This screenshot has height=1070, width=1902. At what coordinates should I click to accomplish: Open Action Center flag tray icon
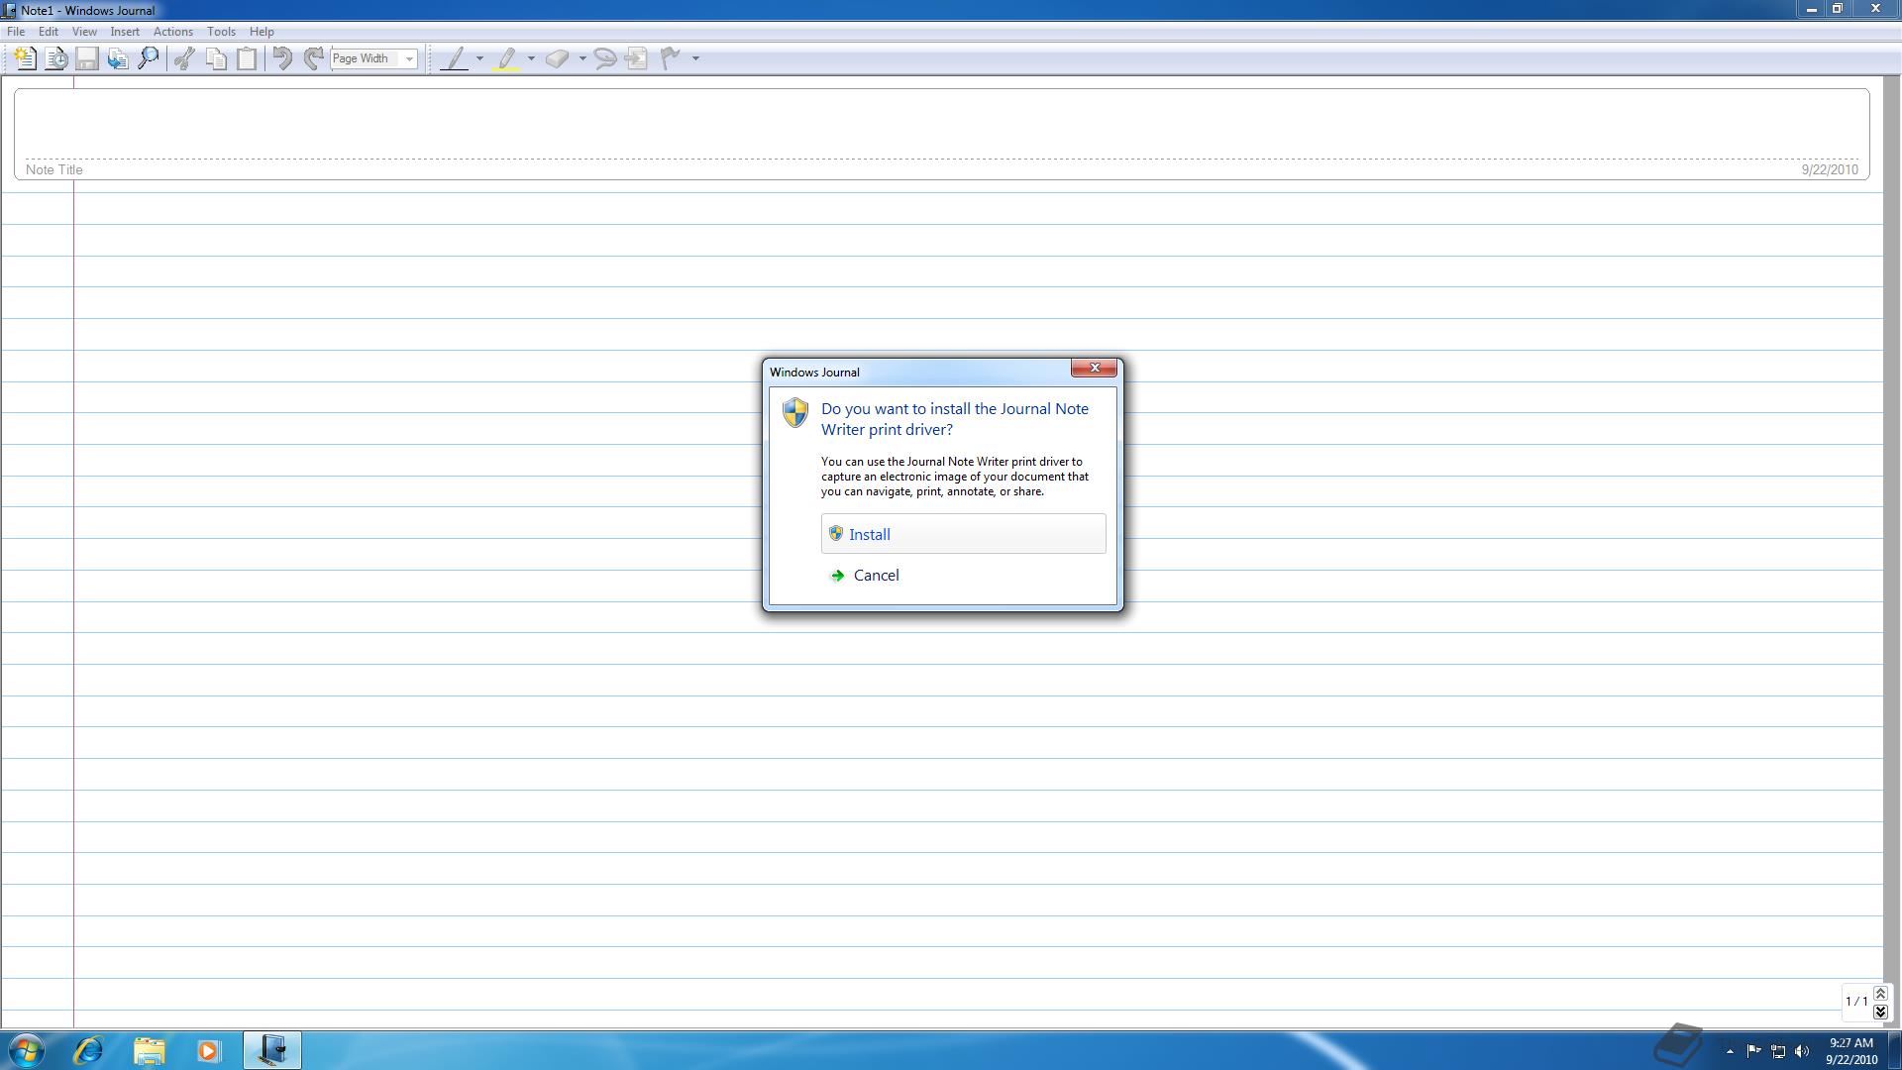tap(1753, 1051)
